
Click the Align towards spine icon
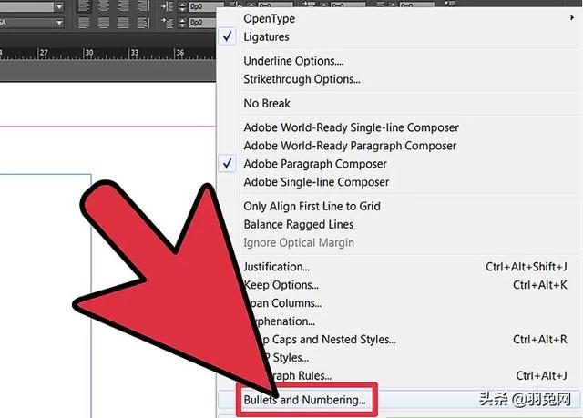(x=143, y=6)
